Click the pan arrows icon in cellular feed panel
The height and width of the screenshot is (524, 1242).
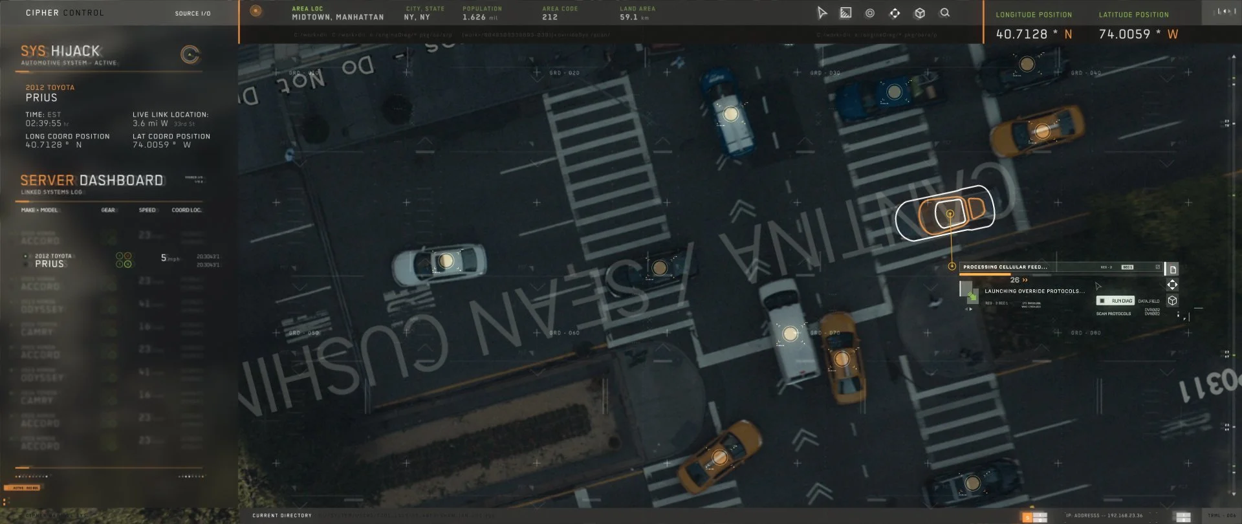tap(1172, 285)
